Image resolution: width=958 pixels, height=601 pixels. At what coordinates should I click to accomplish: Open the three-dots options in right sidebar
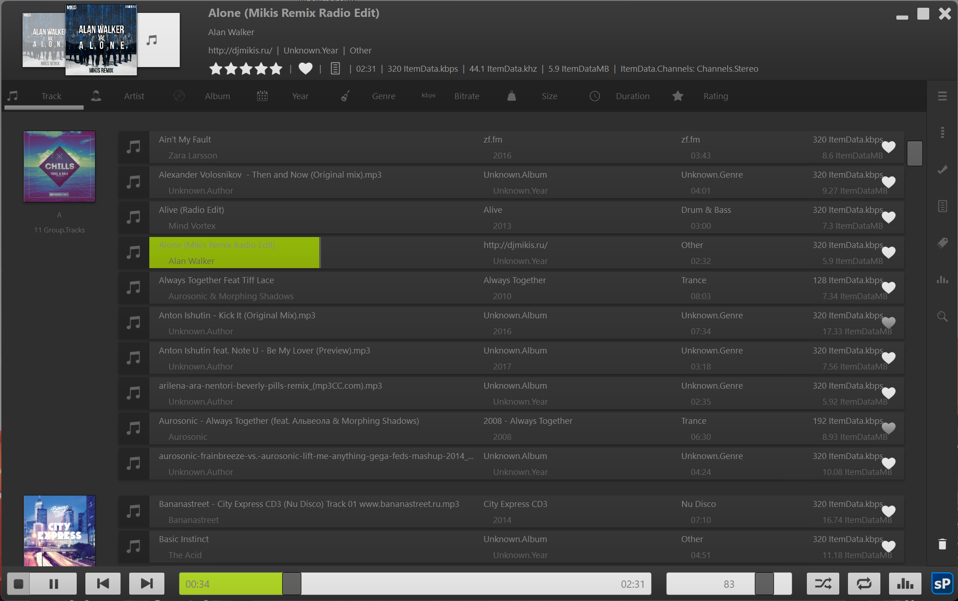click(x=942, y=132)
